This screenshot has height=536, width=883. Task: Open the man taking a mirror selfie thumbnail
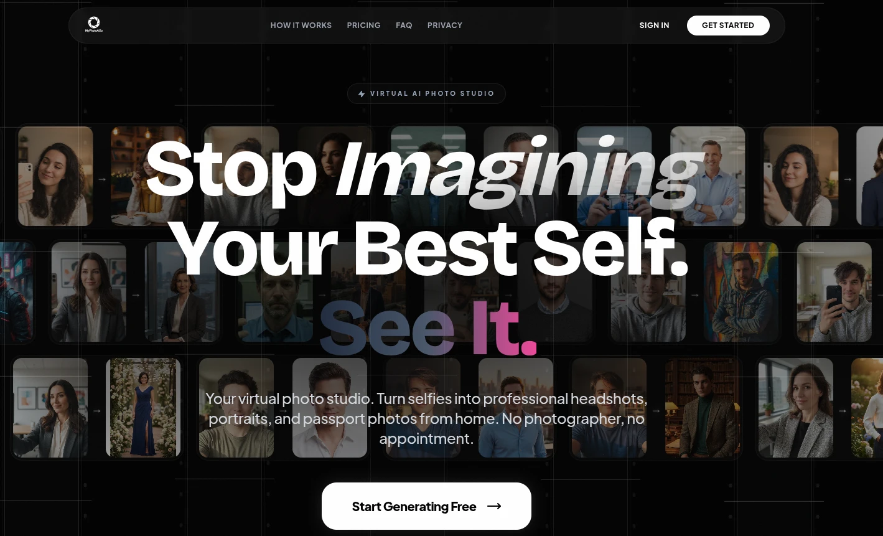click(x=834, y=292)
